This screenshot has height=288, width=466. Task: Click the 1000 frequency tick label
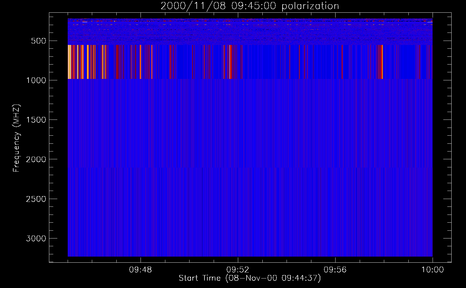(x=36, y=80)
